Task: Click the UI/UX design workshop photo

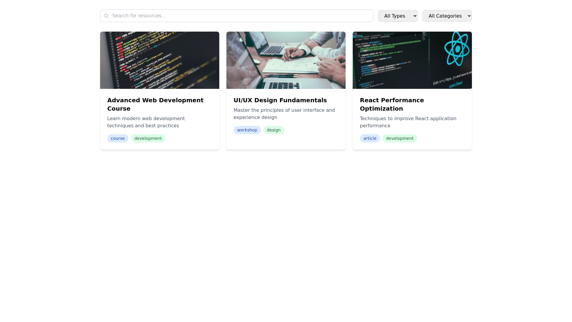Action: (286, 60)
